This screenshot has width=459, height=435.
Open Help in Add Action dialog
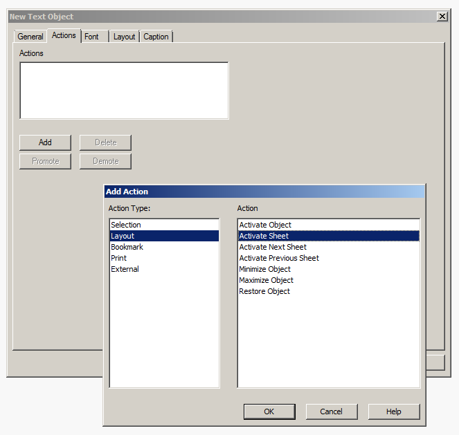click(394, 411)
